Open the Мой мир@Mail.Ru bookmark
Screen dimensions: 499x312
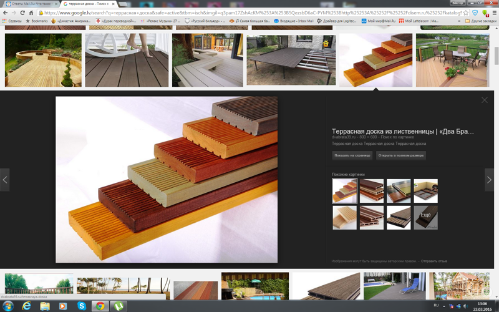point(379,21)
